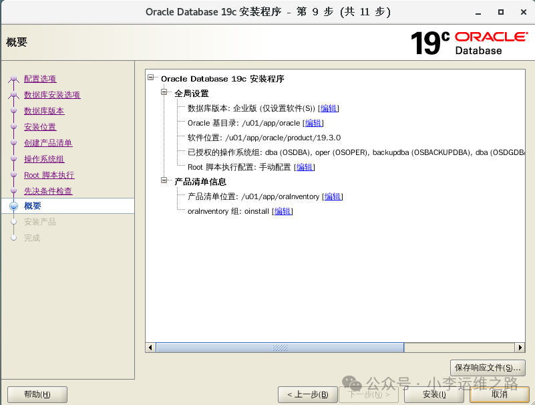535x405 pixels.
Task: Edit oraInventory 组 via 编辑 link
Action: (283, 211)
